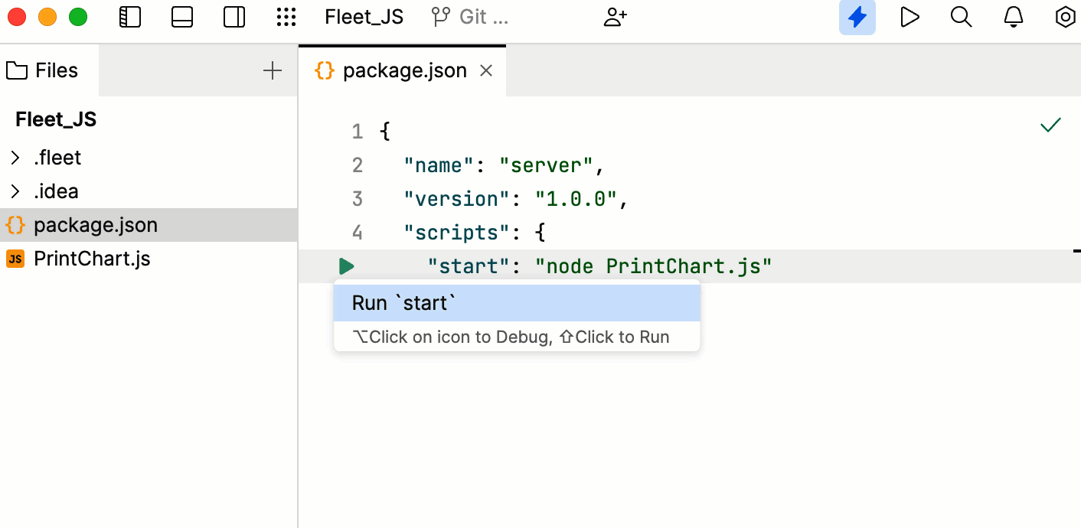Click the green gutter run icon on the start script
This screenshot has width=1081, height=528.
[x=346, y=266]
